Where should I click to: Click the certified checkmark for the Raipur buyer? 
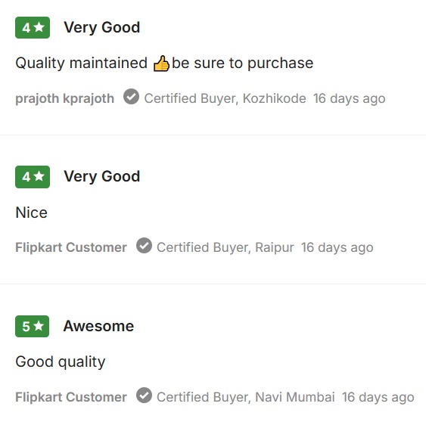click(144, 246)
